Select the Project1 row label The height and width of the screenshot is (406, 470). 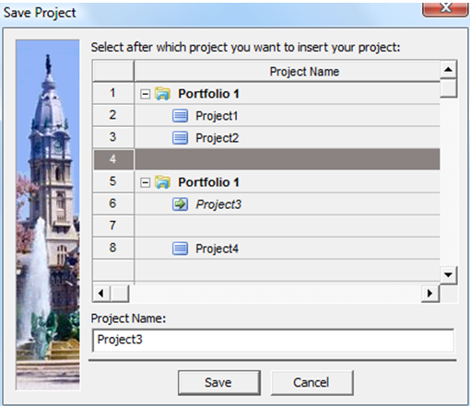pyautogui.click(x=217, y=116)
